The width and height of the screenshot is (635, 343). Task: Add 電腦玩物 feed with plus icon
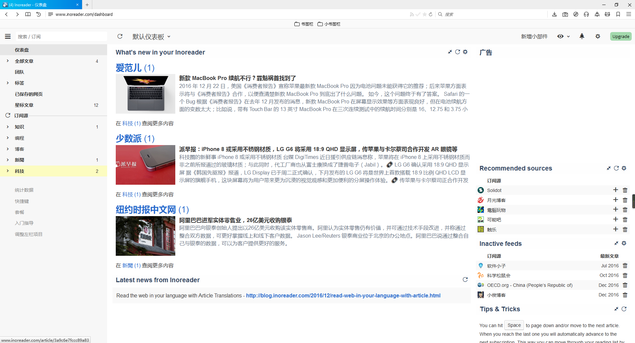615,210
